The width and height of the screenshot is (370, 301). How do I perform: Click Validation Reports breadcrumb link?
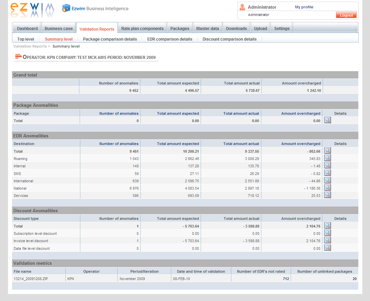30,46
